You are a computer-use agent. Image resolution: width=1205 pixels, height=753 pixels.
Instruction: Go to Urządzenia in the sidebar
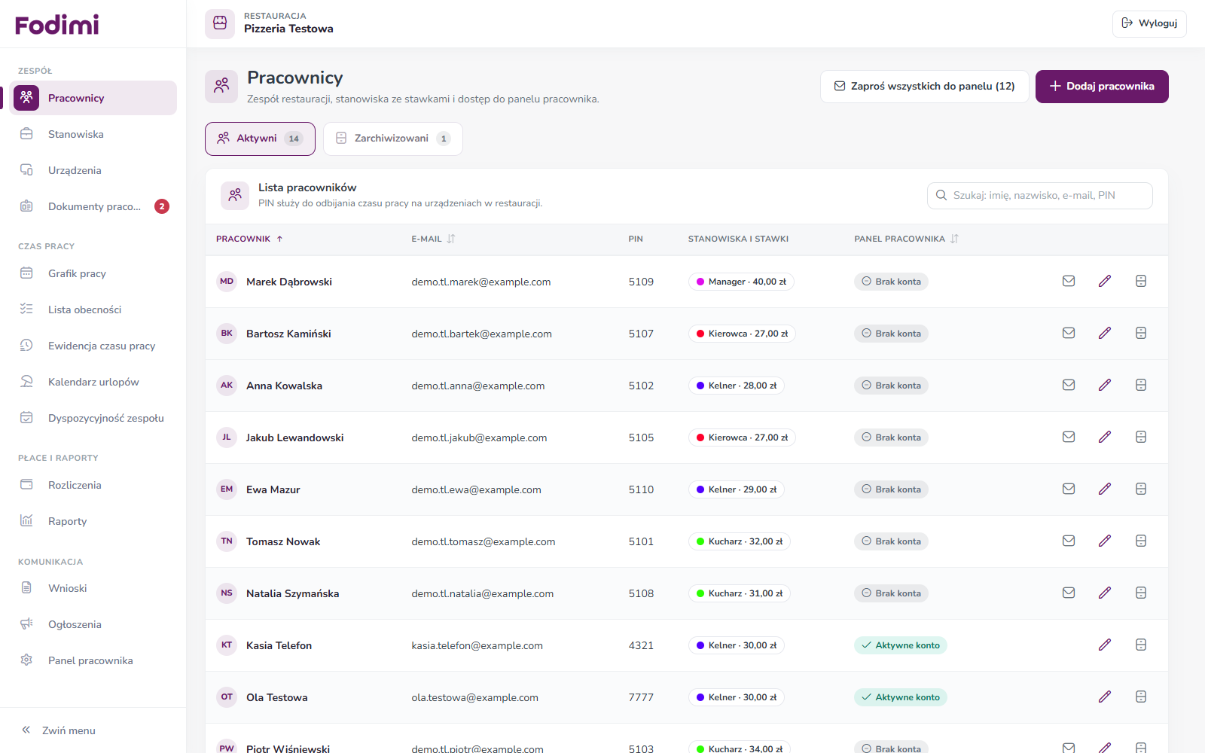[x=93, y=170]
